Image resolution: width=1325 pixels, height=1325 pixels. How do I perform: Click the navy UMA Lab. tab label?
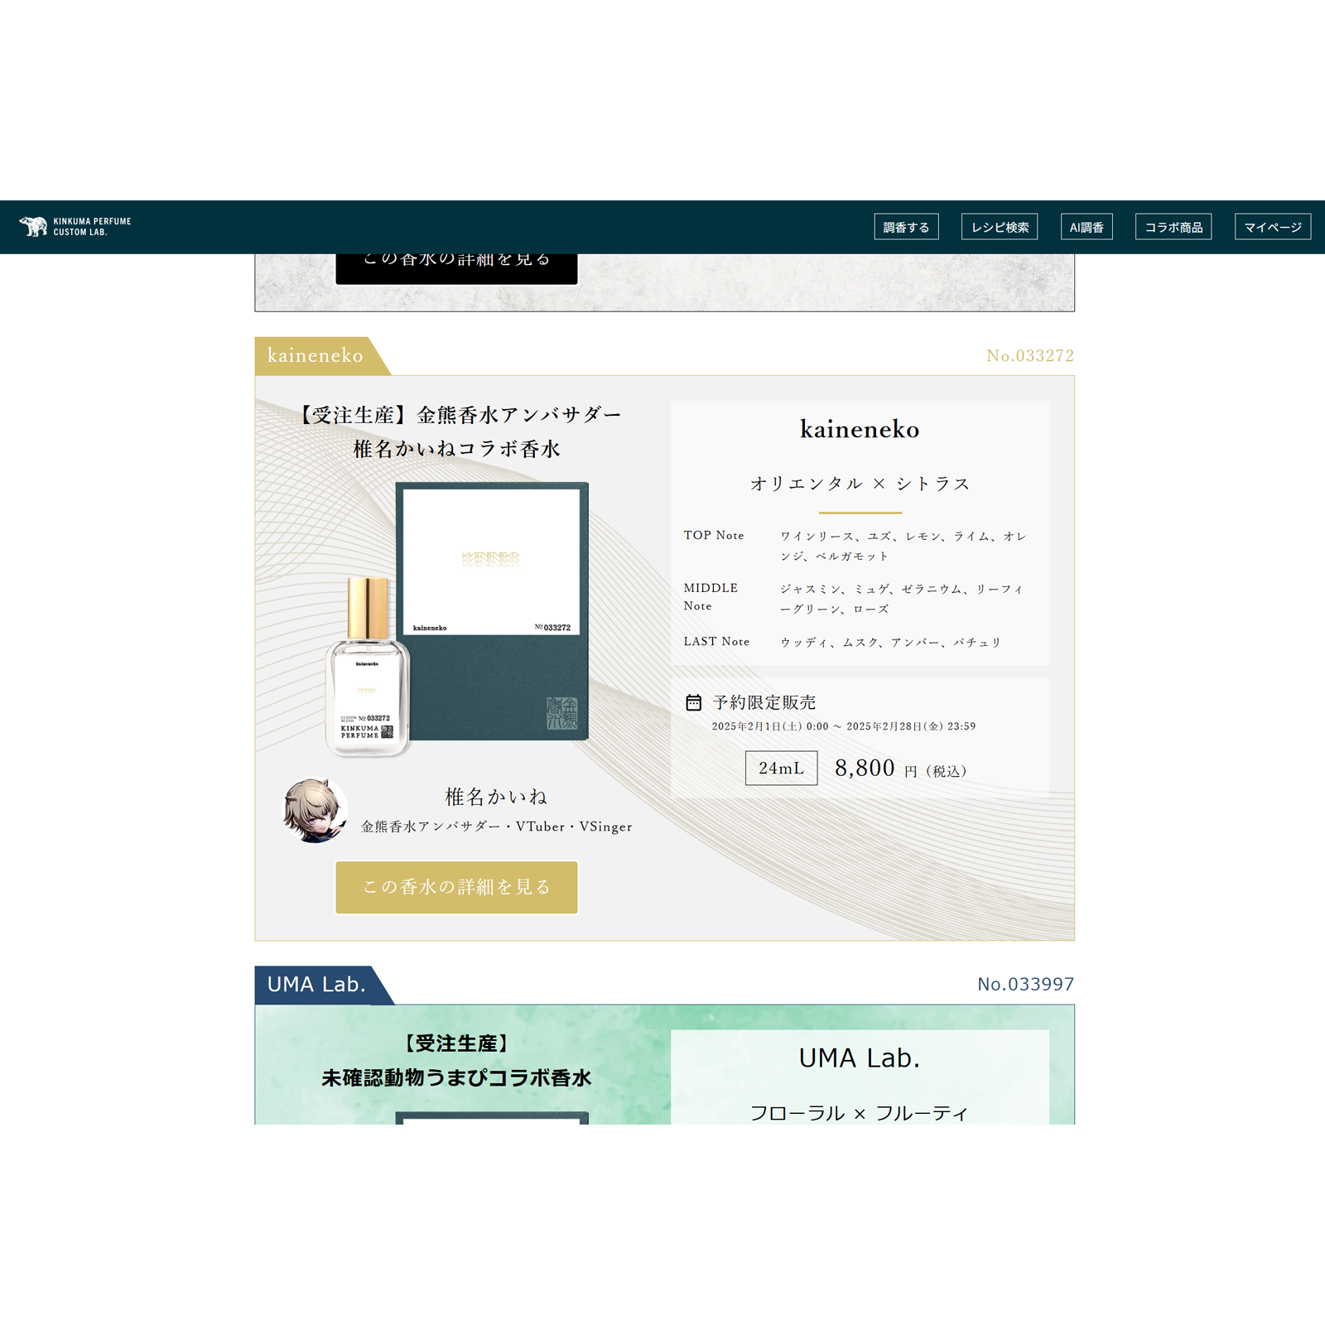pyautogui.click(x=317, y=985)
